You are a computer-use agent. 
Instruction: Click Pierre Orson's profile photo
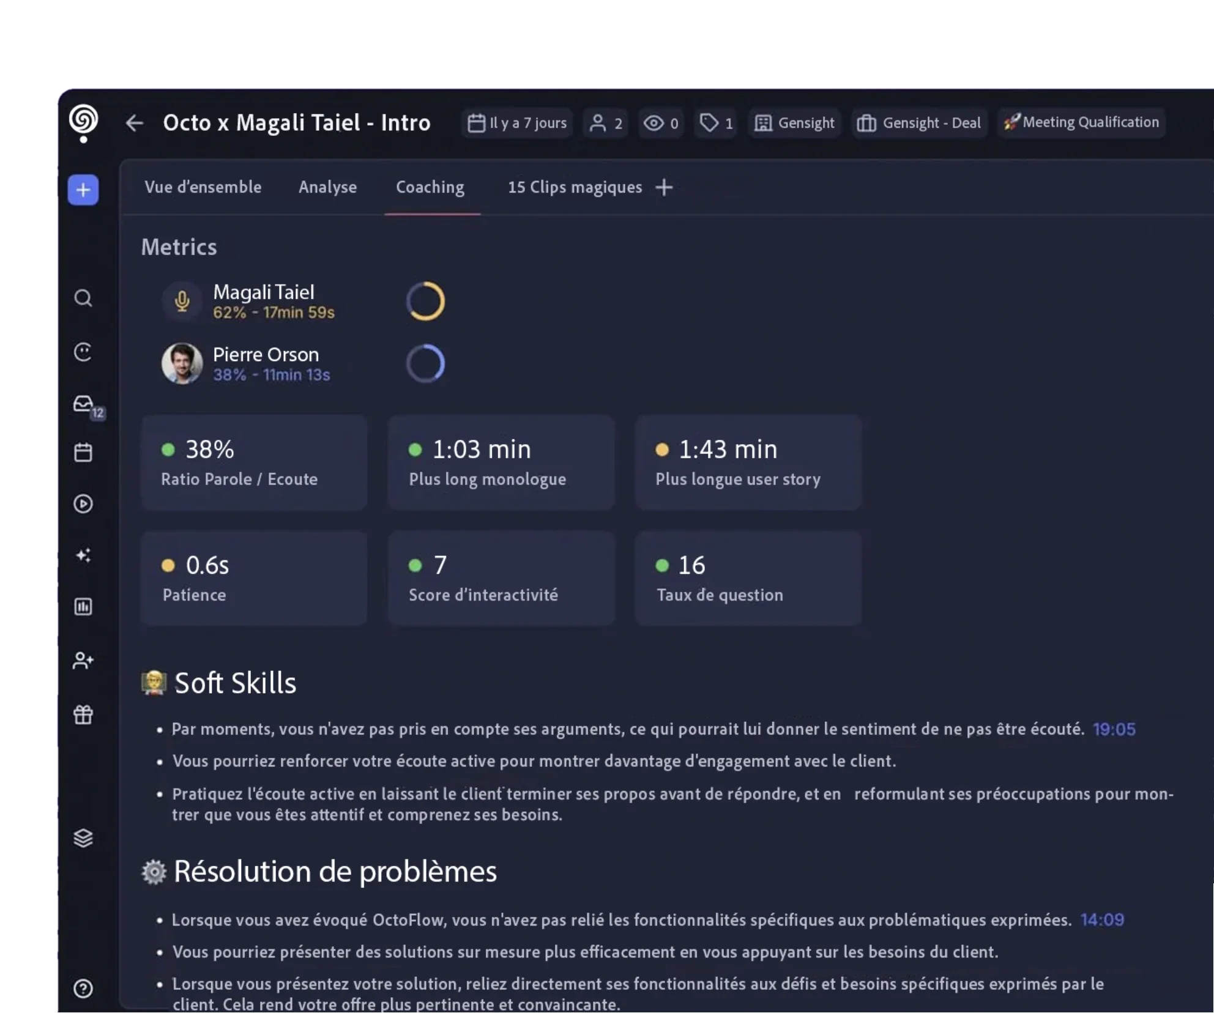pos(182,363)
